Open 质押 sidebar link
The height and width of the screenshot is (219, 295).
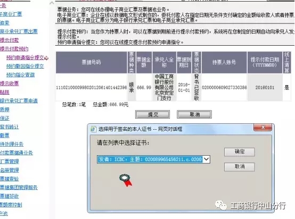coord(5,109)
